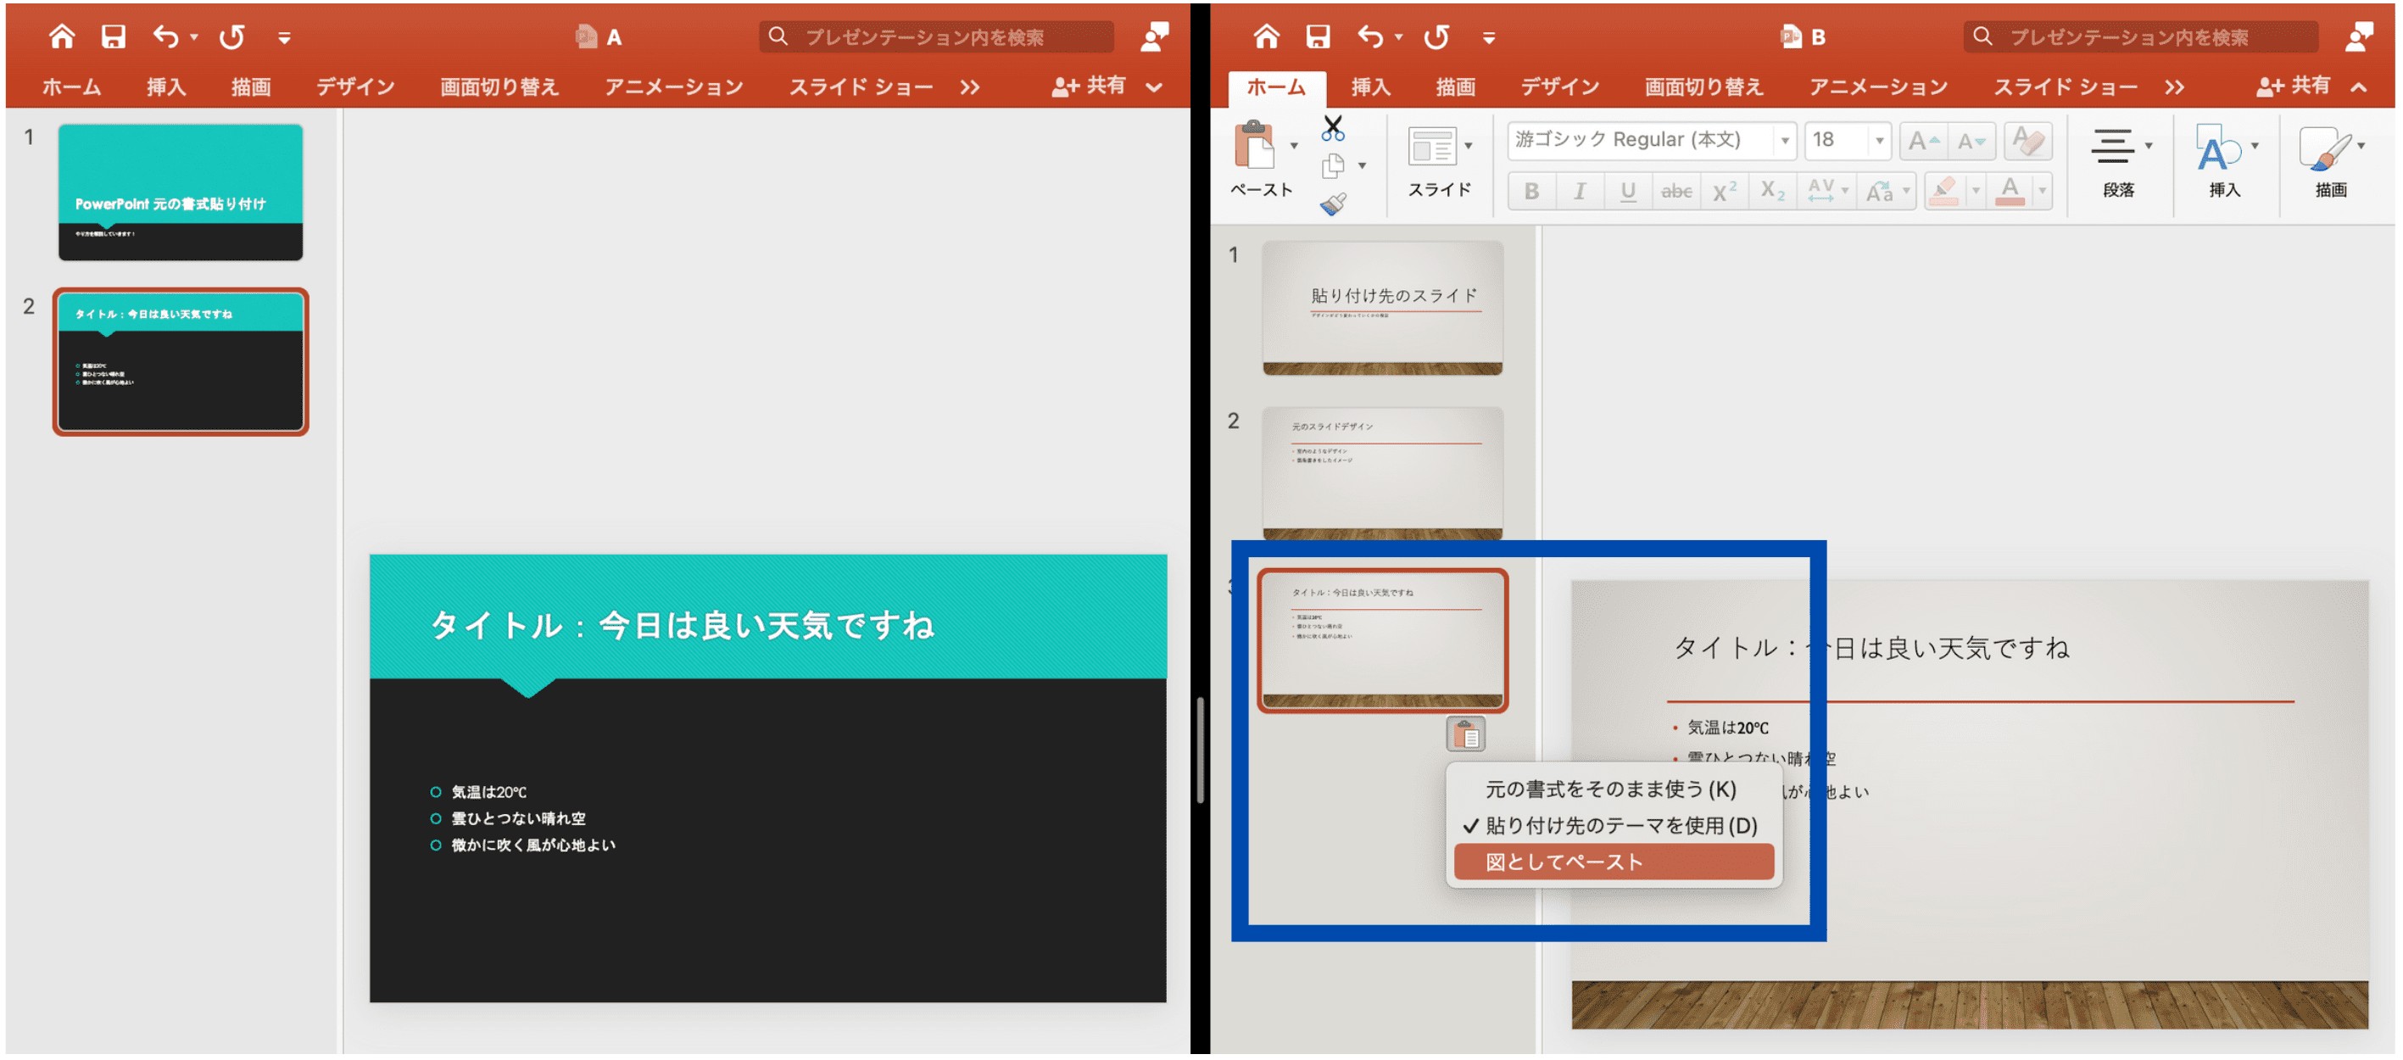
Task: Click the Save icon in window A
Action: (x=114, y=36)
